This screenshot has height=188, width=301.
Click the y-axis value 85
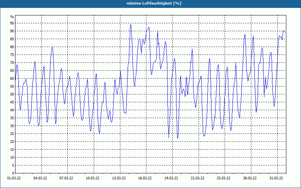tap(12, 39)
